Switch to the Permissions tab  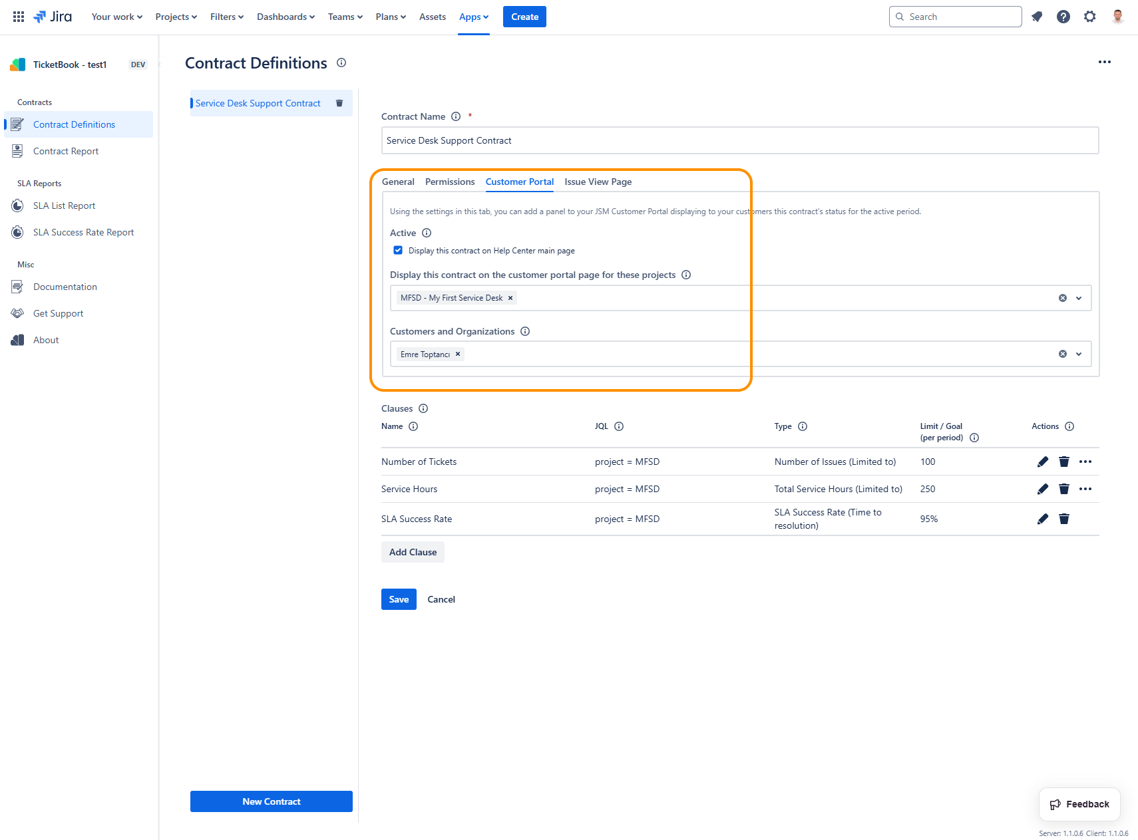(x=450, y=182)
